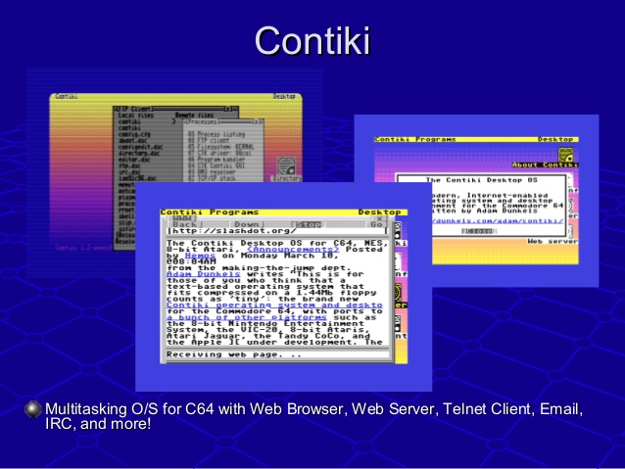Follow the Contiki operating system link
The width and height of the screenshot is (625, 469).
click(x=274, y=305)
